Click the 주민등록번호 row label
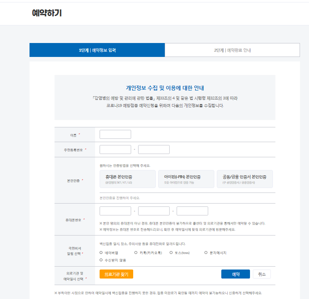Image resolution: width=309 pixels, height=299 pixels. tap(73, 150)
